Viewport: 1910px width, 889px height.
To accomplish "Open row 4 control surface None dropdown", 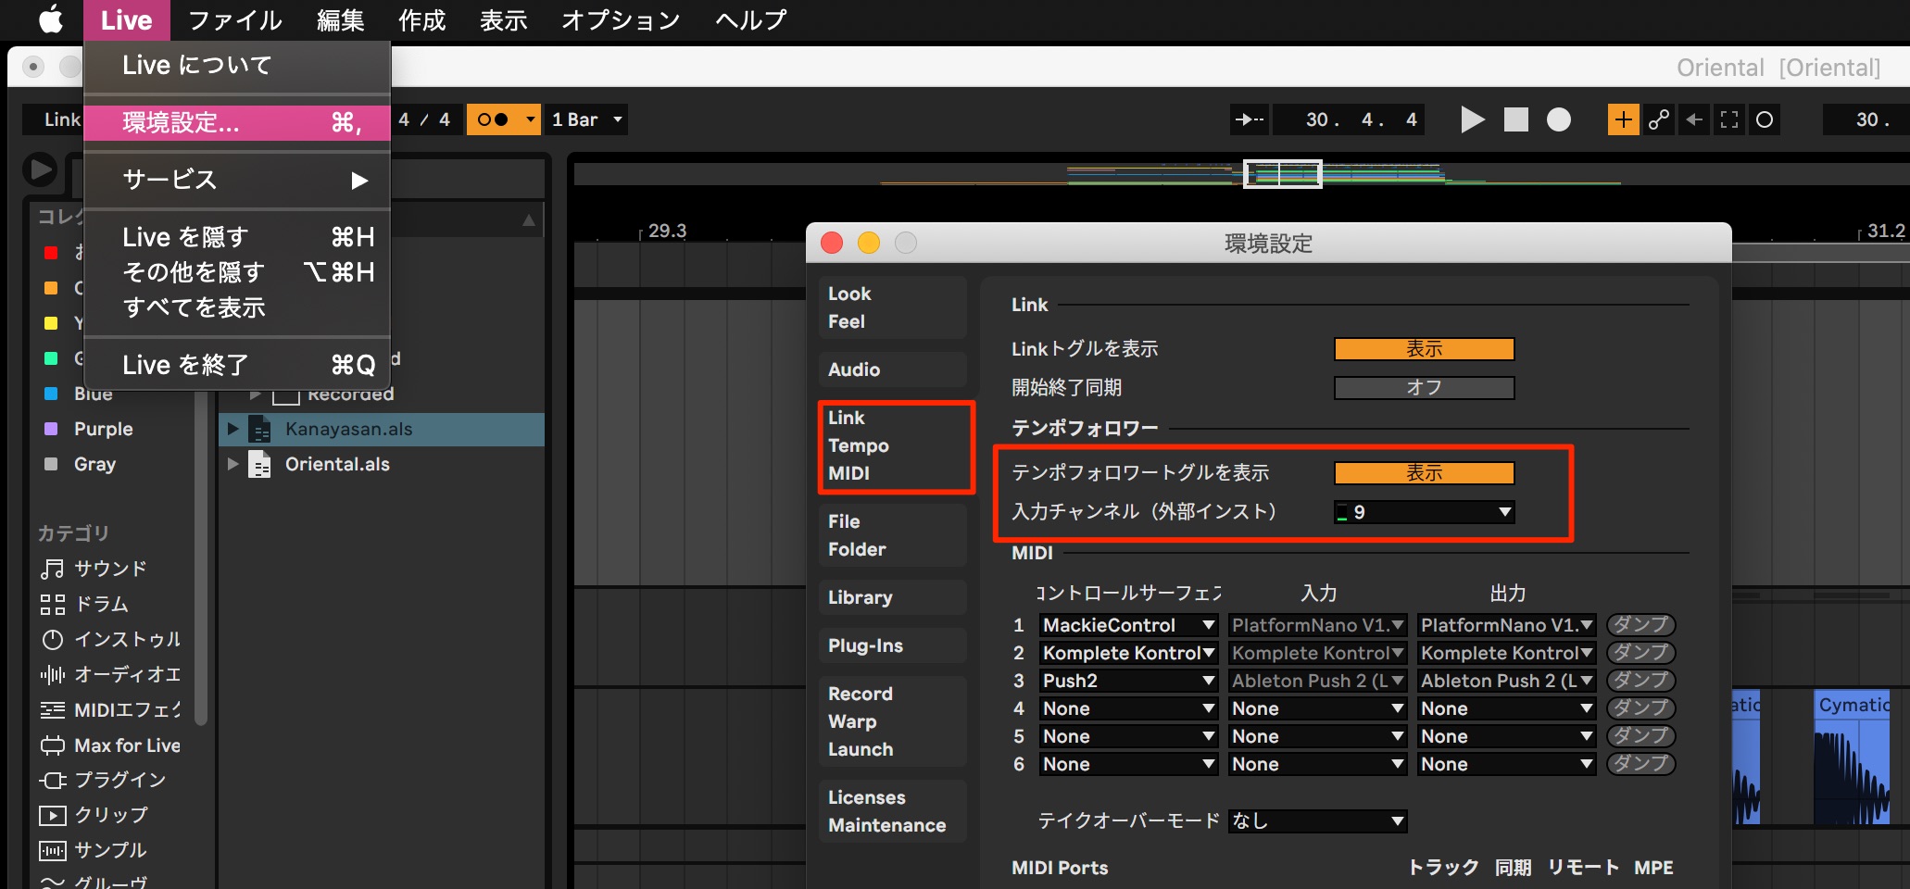I will 1128,708.
